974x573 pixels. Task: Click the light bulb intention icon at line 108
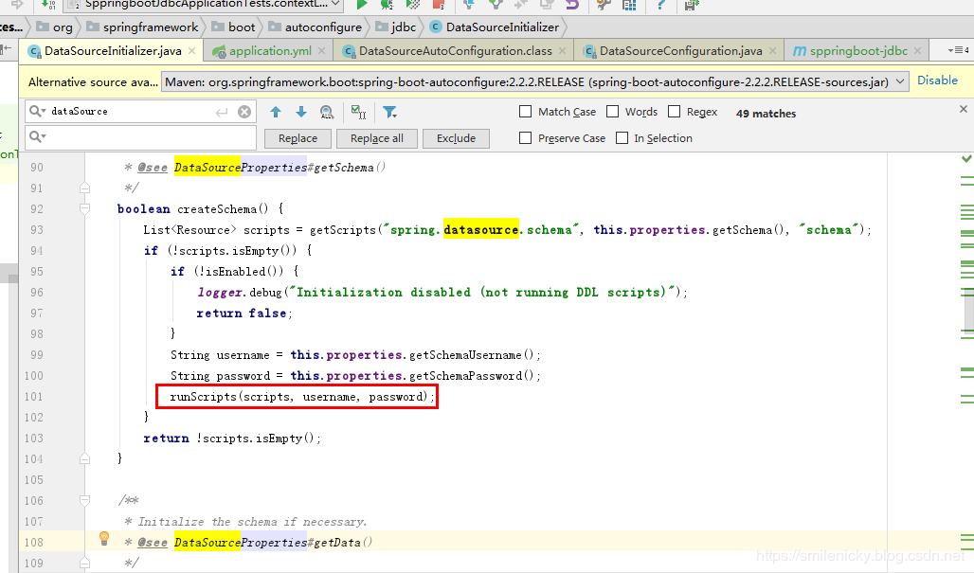(104, 538)
